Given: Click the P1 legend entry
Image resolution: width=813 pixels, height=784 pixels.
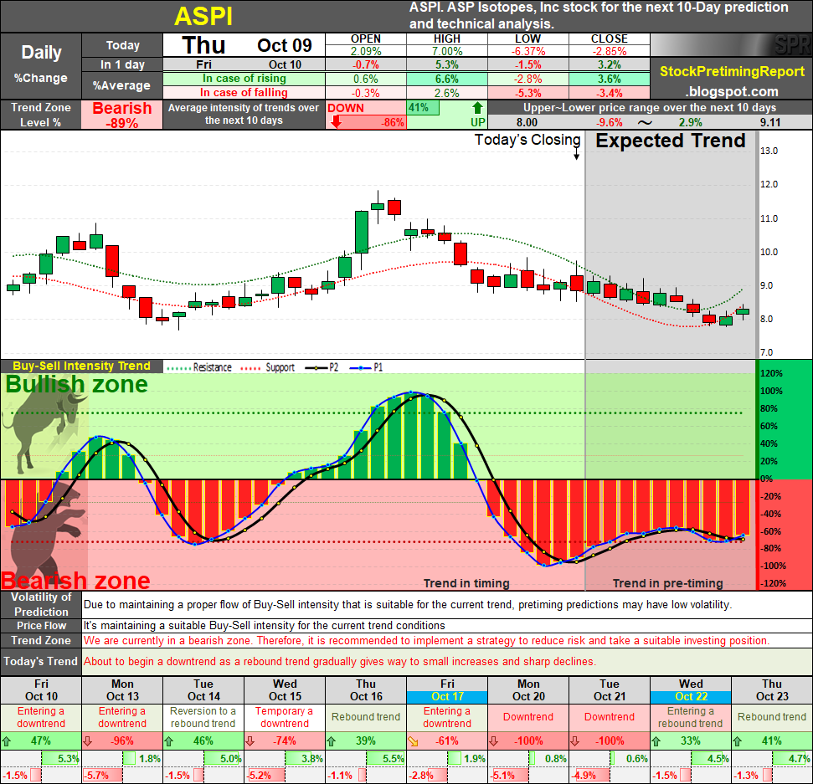Looking at the screenshot, I should click(366, 367).
